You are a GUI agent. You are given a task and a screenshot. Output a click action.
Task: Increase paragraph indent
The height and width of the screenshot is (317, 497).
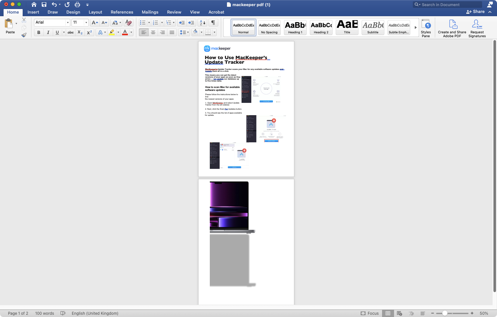pos(191,23)
